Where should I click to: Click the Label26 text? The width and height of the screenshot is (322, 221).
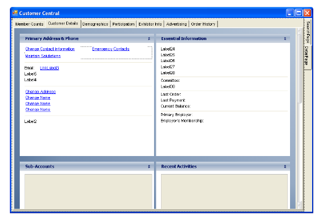click(168, 61)
